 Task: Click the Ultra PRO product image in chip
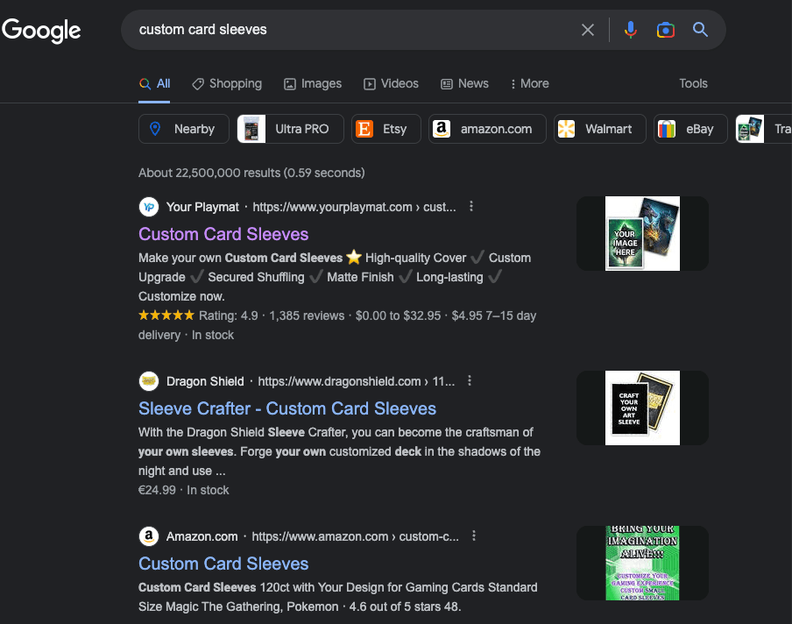[x=251, y=129]
